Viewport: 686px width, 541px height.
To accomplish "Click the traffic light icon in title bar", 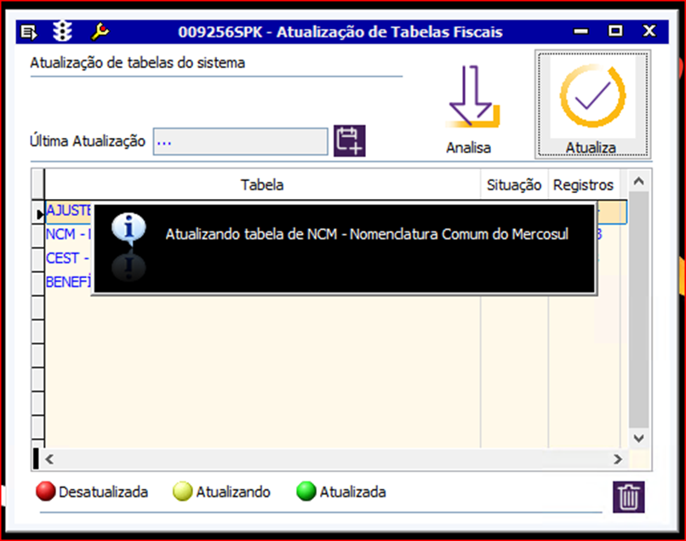I will [x=62, y=31].
